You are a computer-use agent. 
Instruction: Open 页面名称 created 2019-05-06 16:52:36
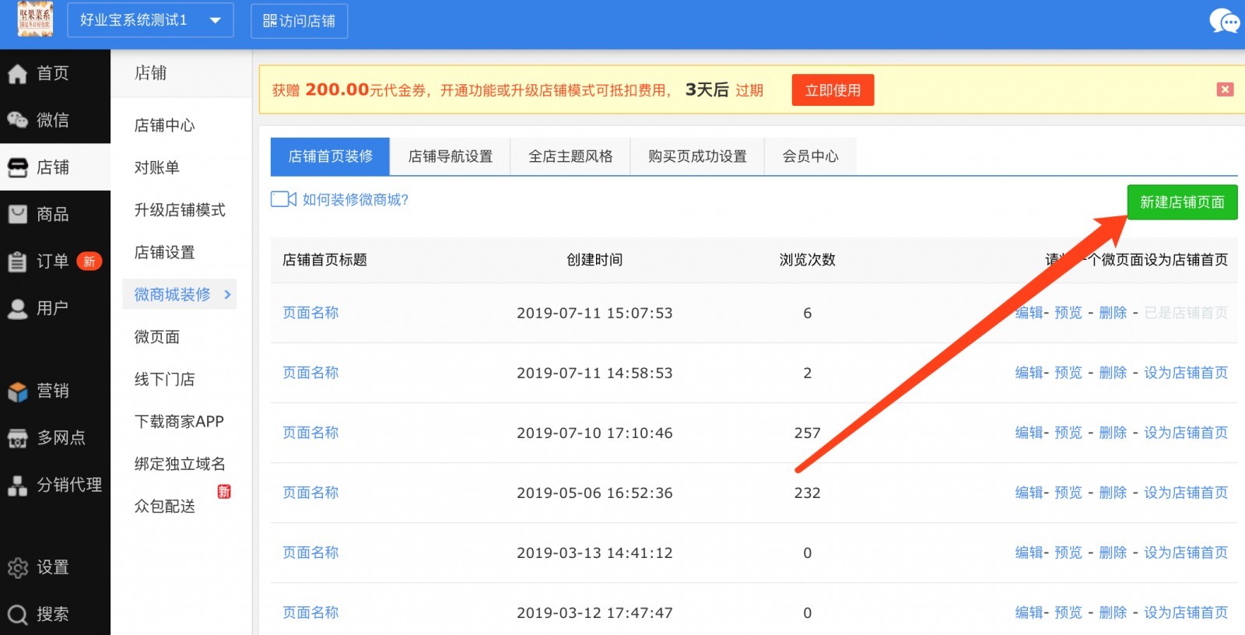pos(310,493)
